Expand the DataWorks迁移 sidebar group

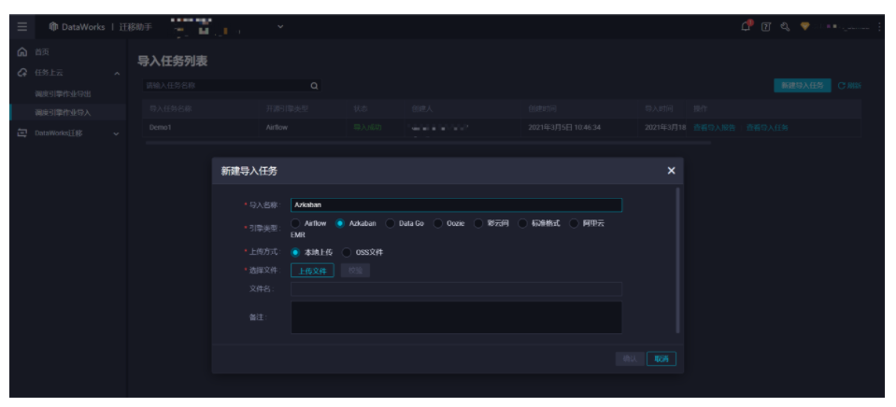117,133
